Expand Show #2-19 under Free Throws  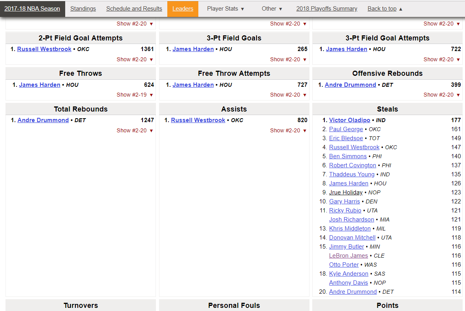pos(135,95)
